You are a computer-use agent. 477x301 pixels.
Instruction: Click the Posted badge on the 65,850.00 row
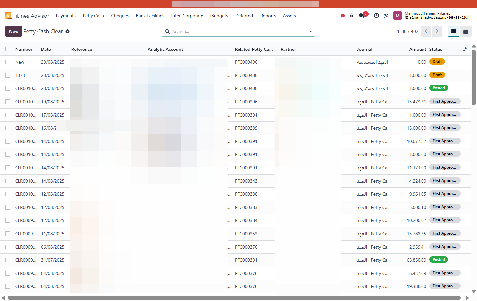pos(439,260)
